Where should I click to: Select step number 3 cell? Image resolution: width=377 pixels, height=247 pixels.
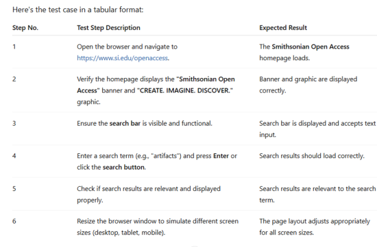point(14,123)
